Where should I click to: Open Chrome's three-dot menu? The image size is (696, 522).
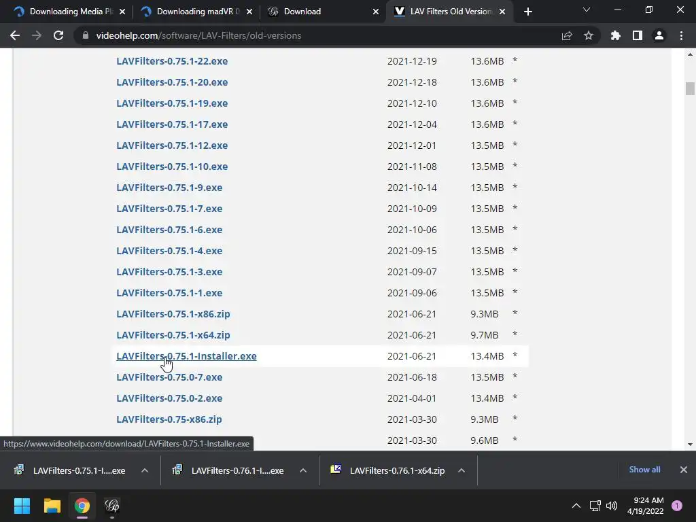click(x=681, y=35)
